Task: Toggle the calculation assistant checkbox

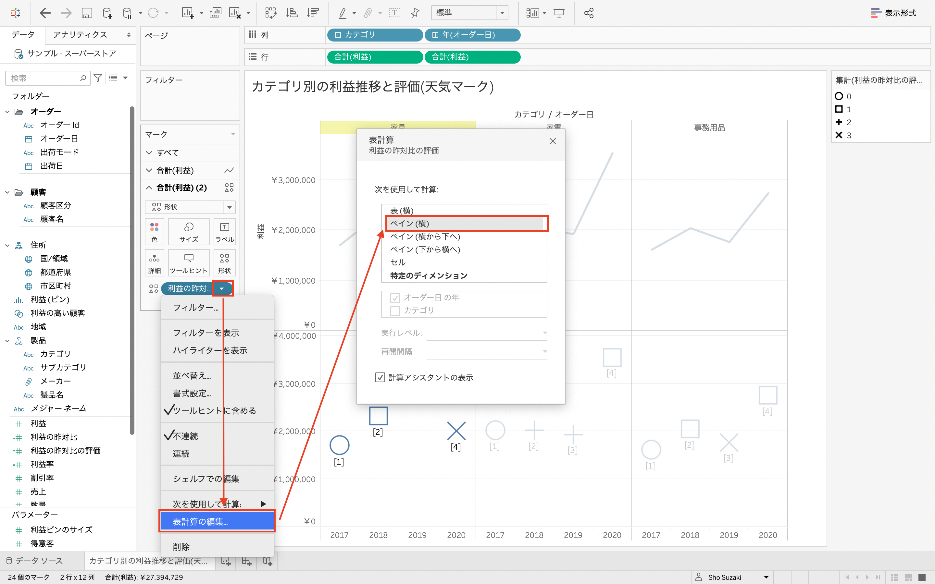Action: 380,377
